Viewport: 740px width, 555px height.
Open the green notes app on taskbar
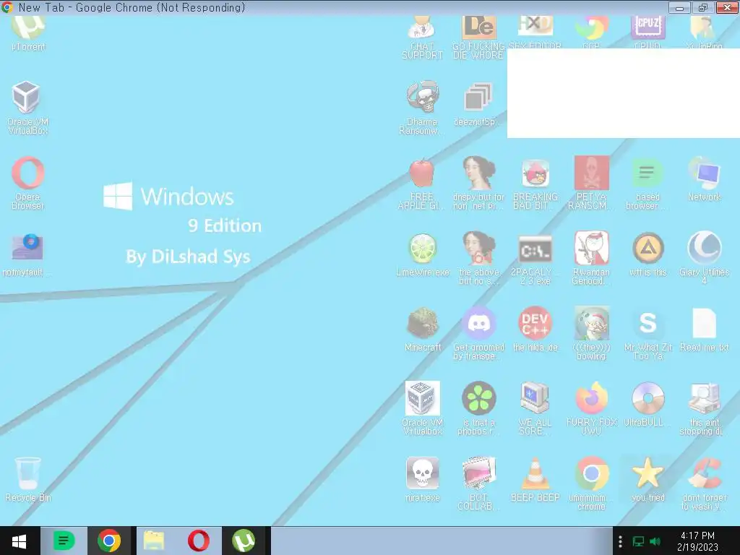click(64, 541)
